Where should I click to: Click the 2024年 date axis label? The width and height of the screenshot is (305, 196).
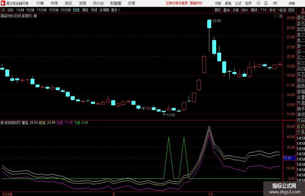pyautogui.click(x=7, y=194)
